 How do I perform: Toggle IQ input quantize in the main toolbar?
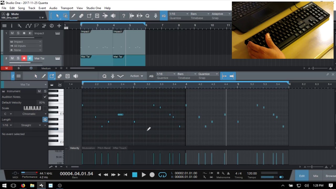tap(164, 16)
